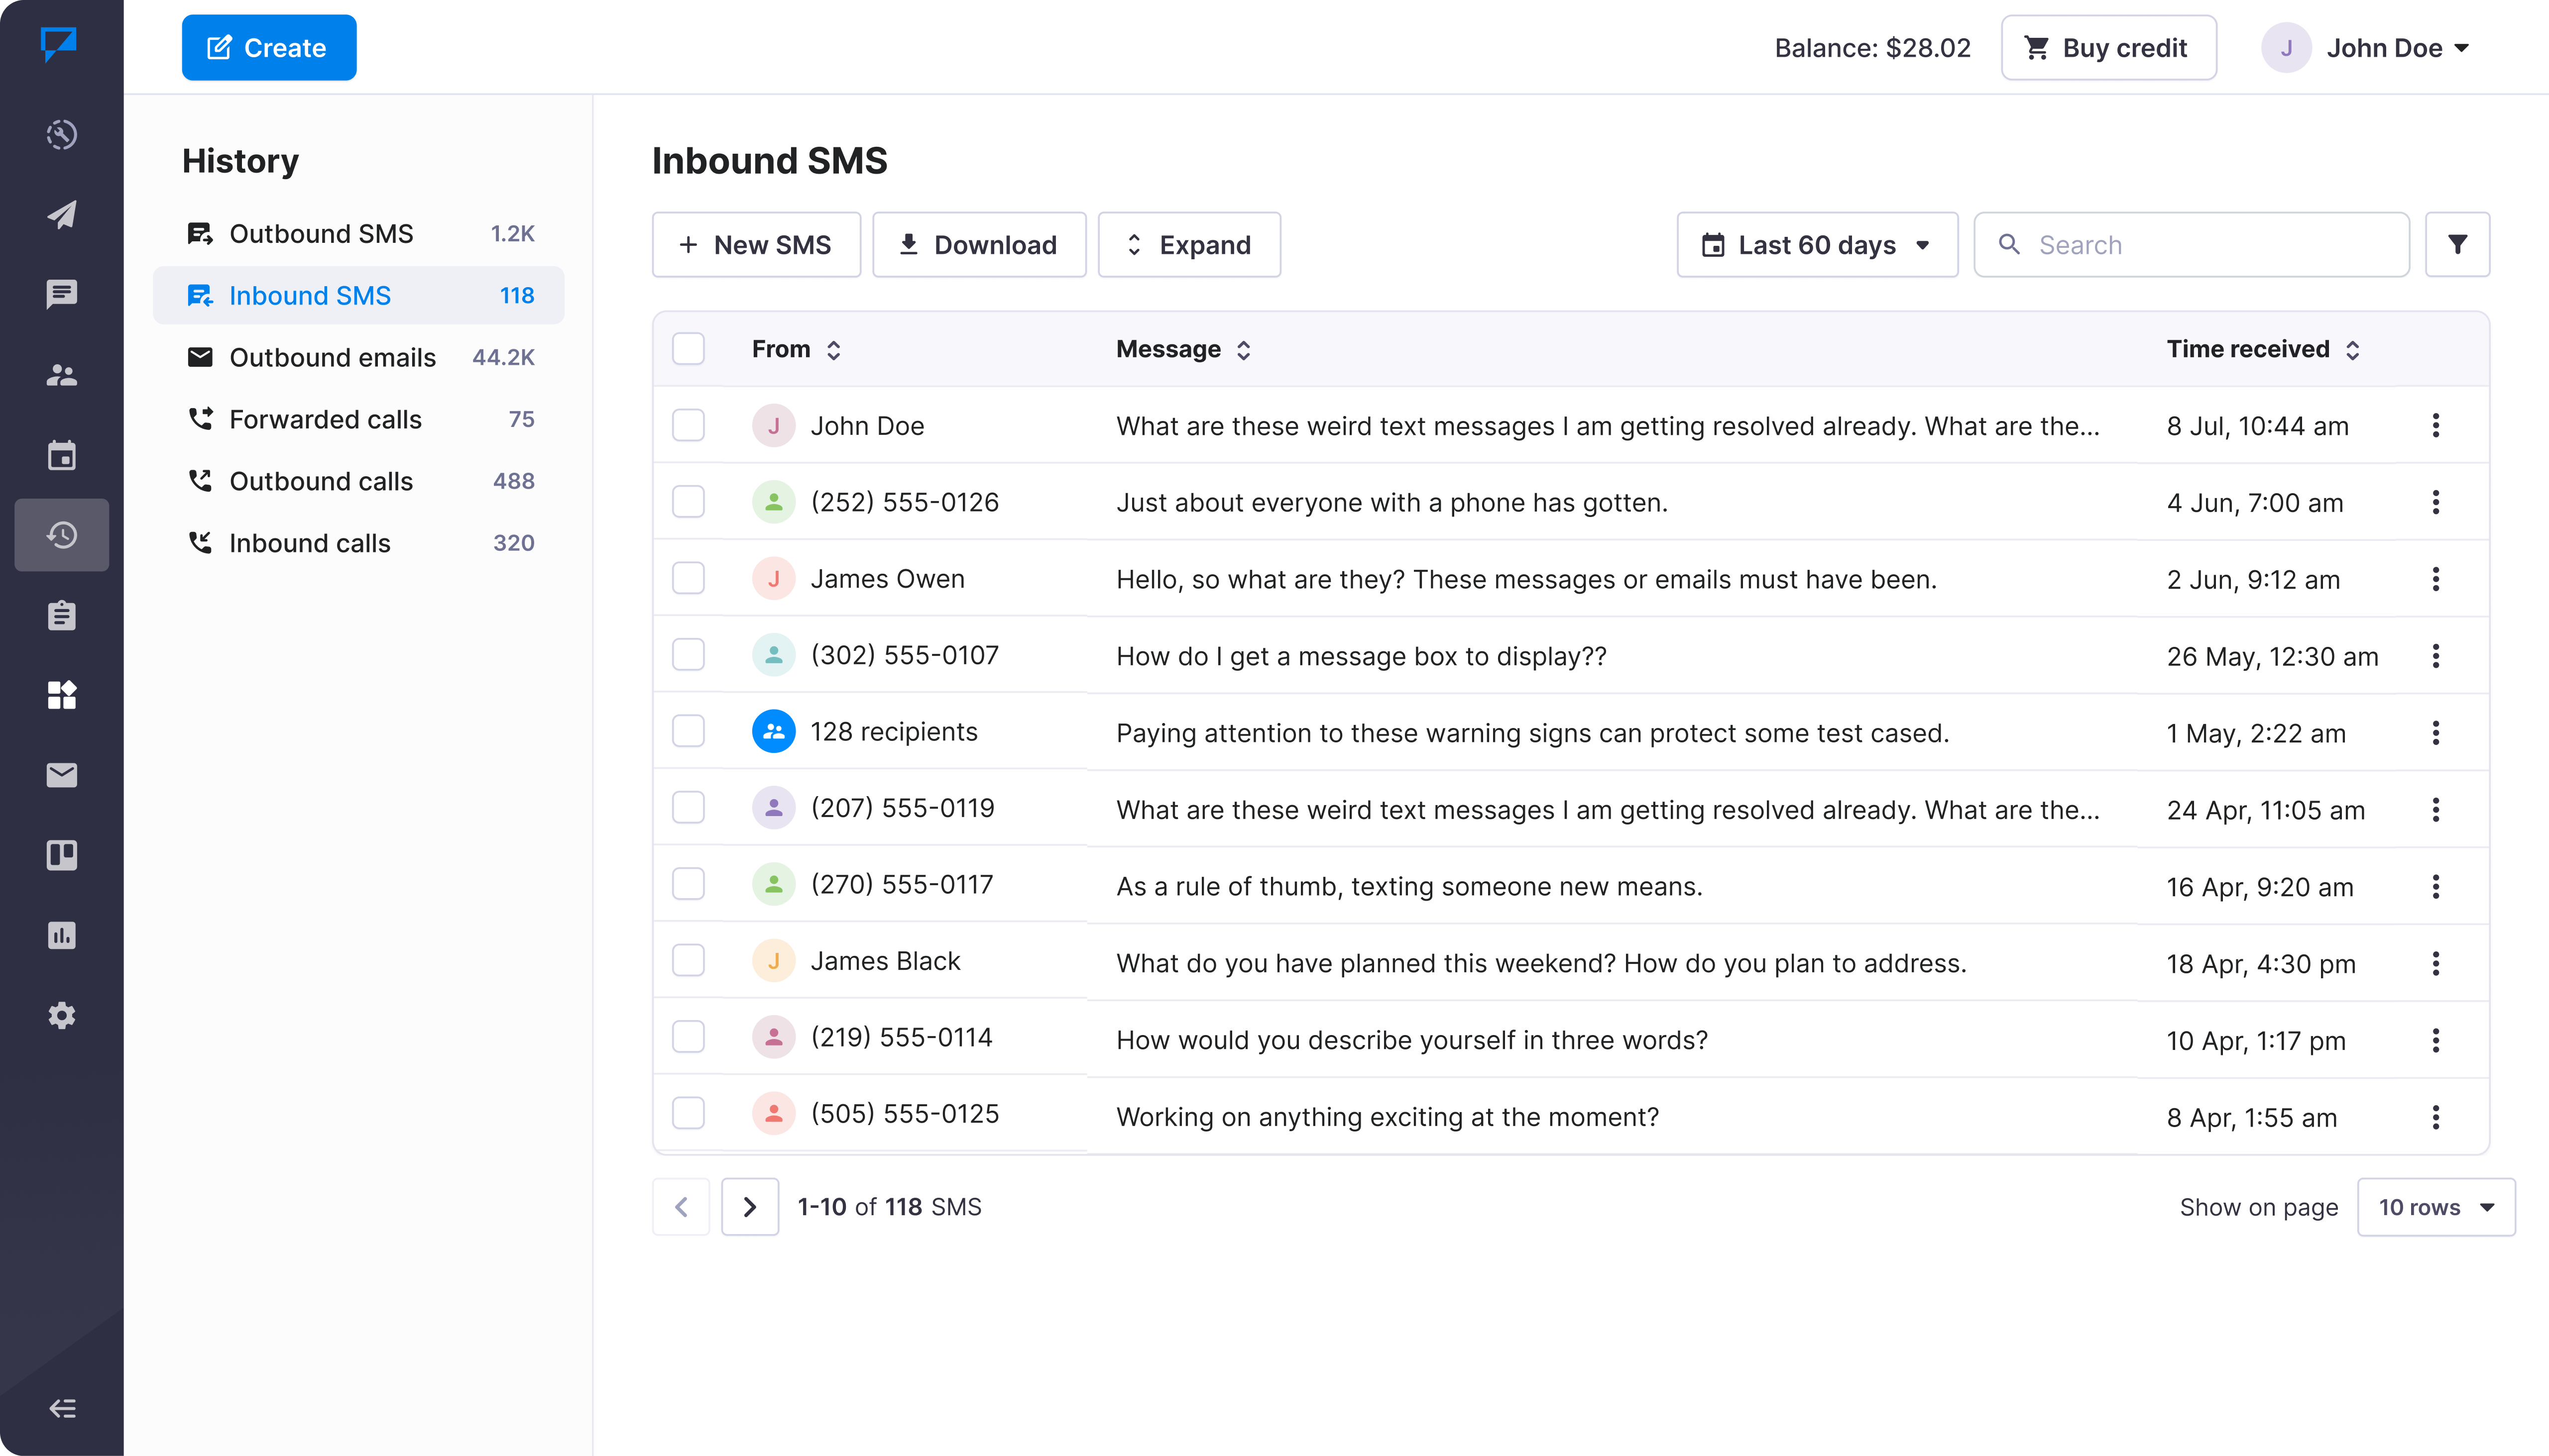Open row menu for John Doe message
This screenshot has width=2549, height=1456.
2436,426
